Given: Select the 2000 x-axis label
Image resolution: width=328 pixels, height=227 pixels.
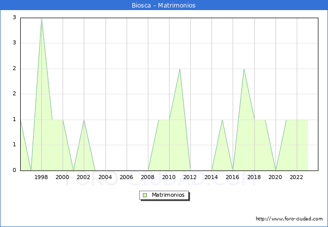Looking at the screenshot, I should coord(63,177).
